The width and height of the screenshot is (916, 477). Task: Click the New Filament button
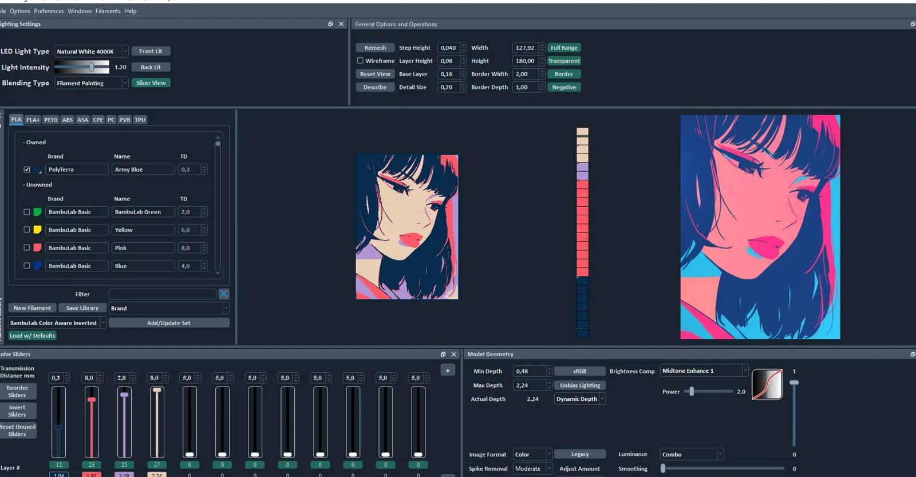point(33,308)
